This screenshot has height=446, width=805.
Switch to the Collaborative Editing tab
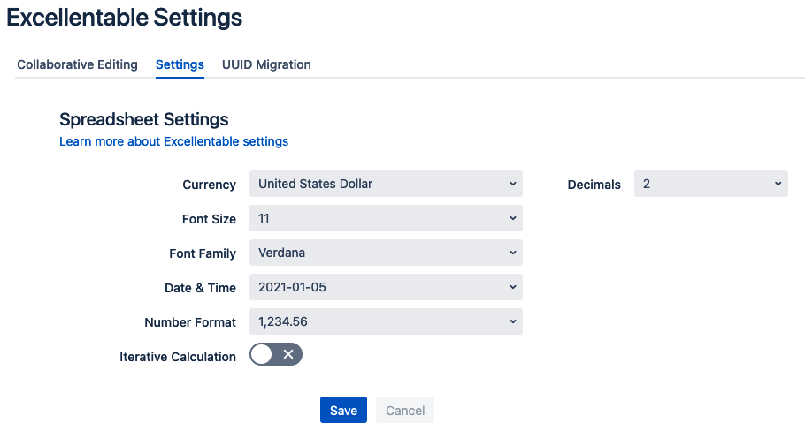coord(77,64)
